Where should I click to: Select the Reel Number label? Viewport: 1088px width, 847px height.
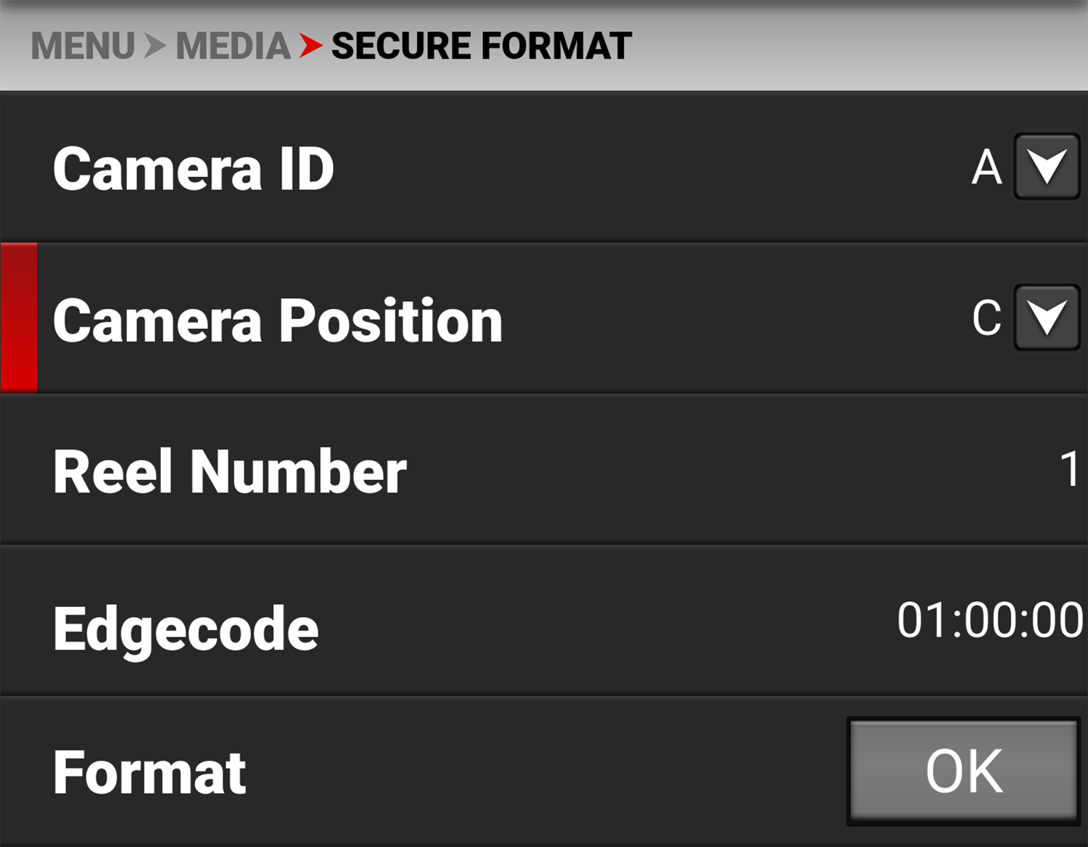229,471
